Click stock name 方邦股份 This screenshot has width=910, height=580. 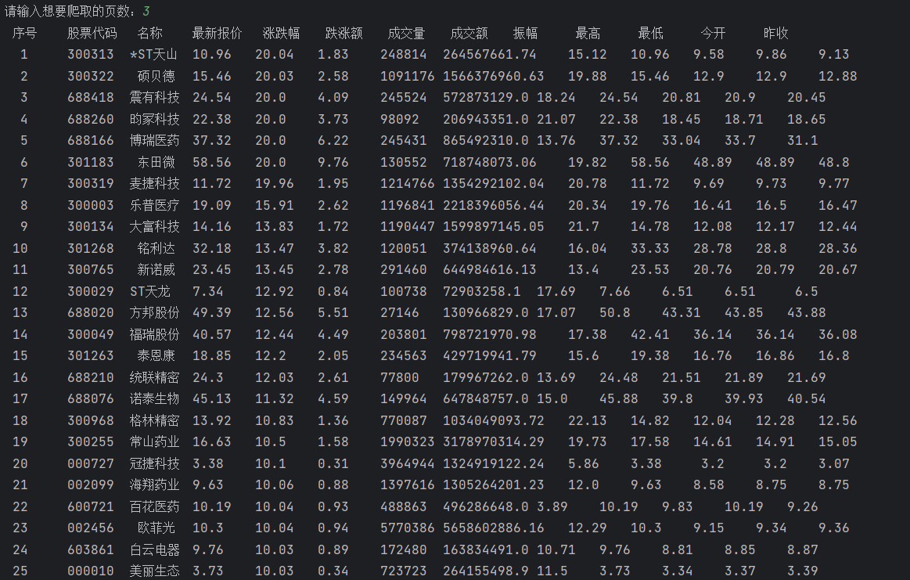coord(155,313)
